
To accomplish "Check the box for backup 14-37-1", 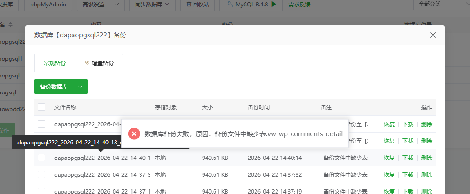I will point(42,191).
